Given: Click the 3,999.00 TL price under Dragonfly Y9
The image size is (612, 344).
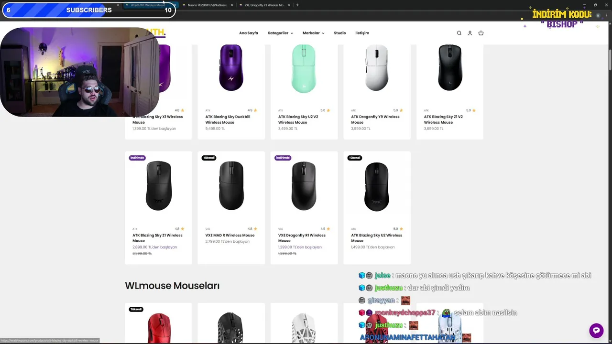Looking at the screenshot, I should tap(361, 129).
